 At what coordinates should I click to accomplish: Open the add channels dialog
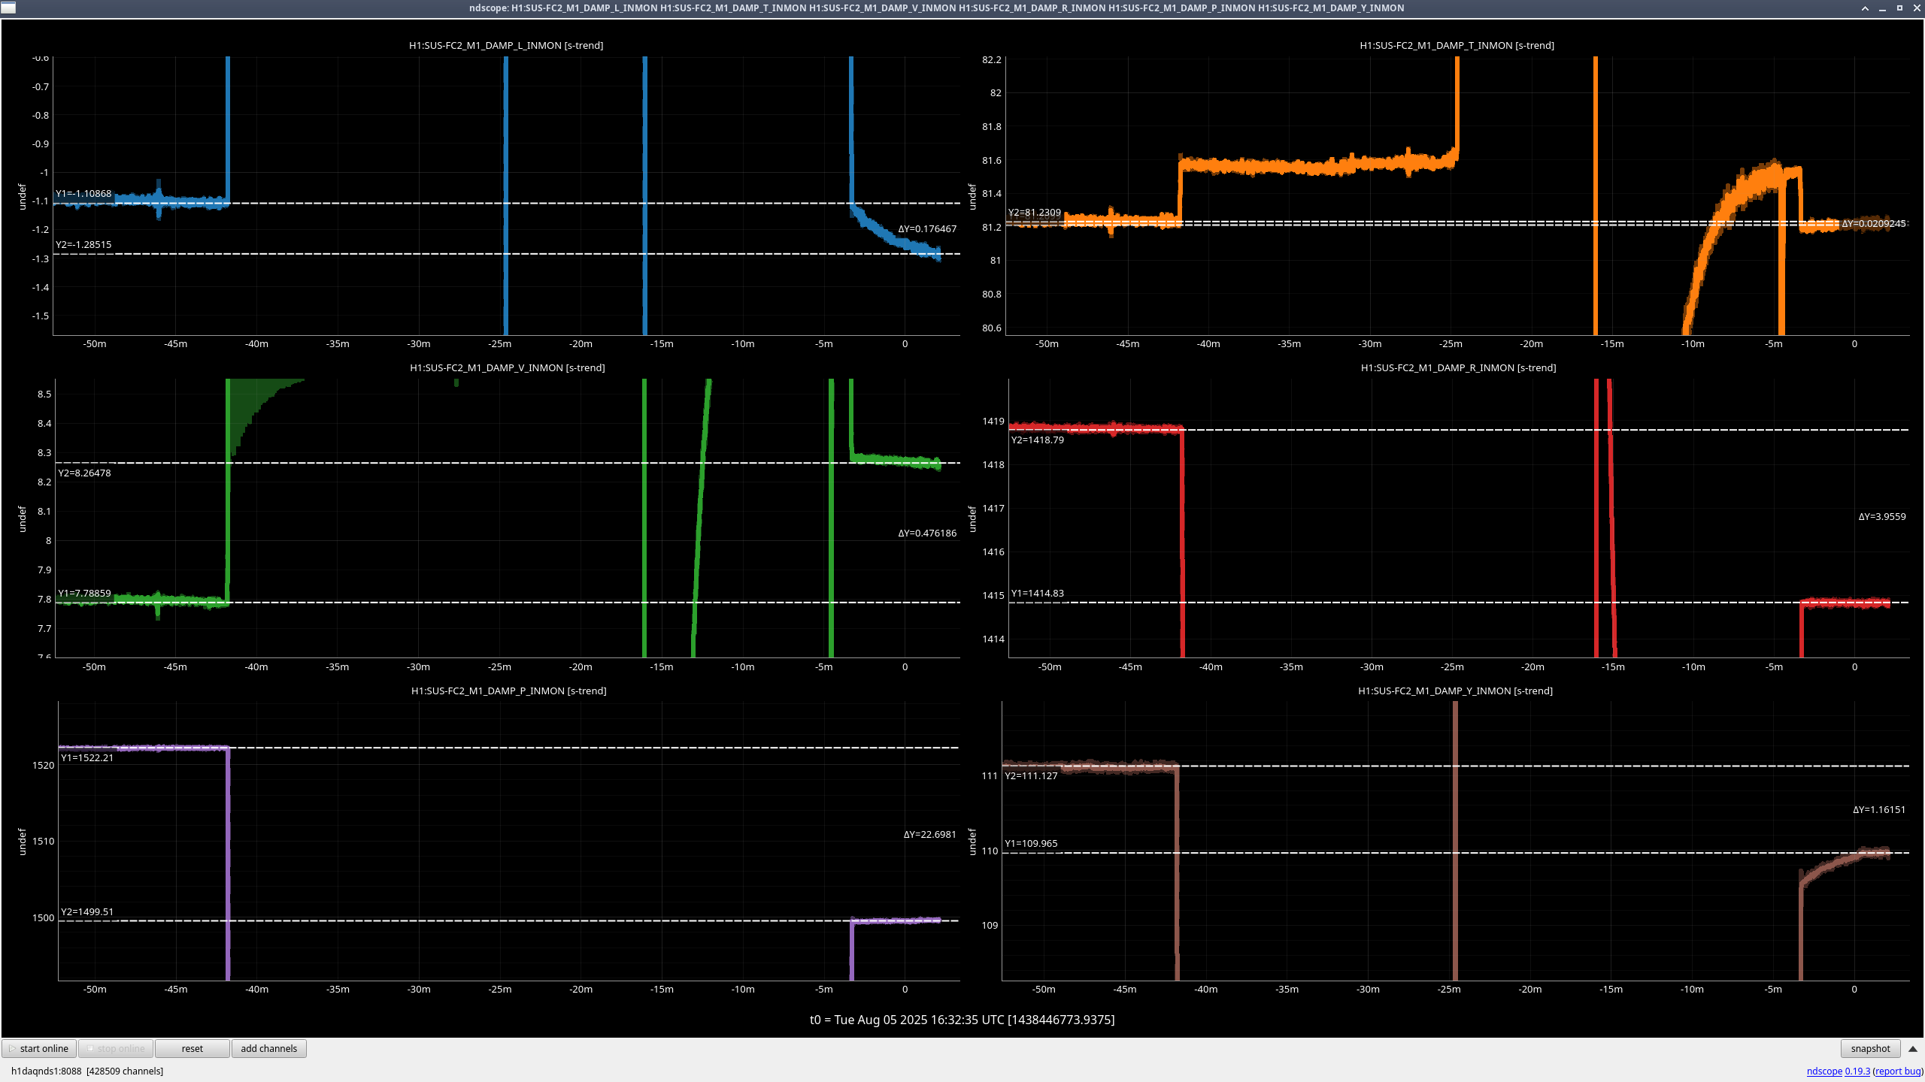268,1048
